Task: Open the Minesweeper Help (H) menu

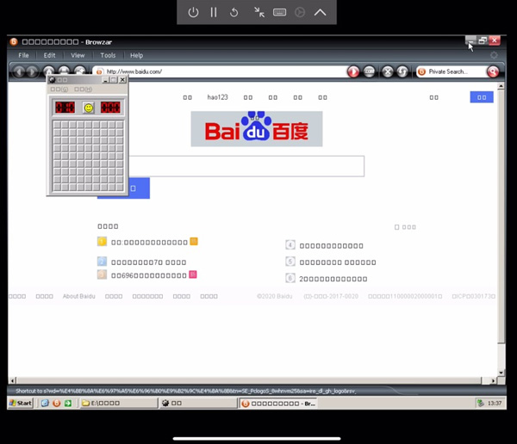Action: (83, 89)
